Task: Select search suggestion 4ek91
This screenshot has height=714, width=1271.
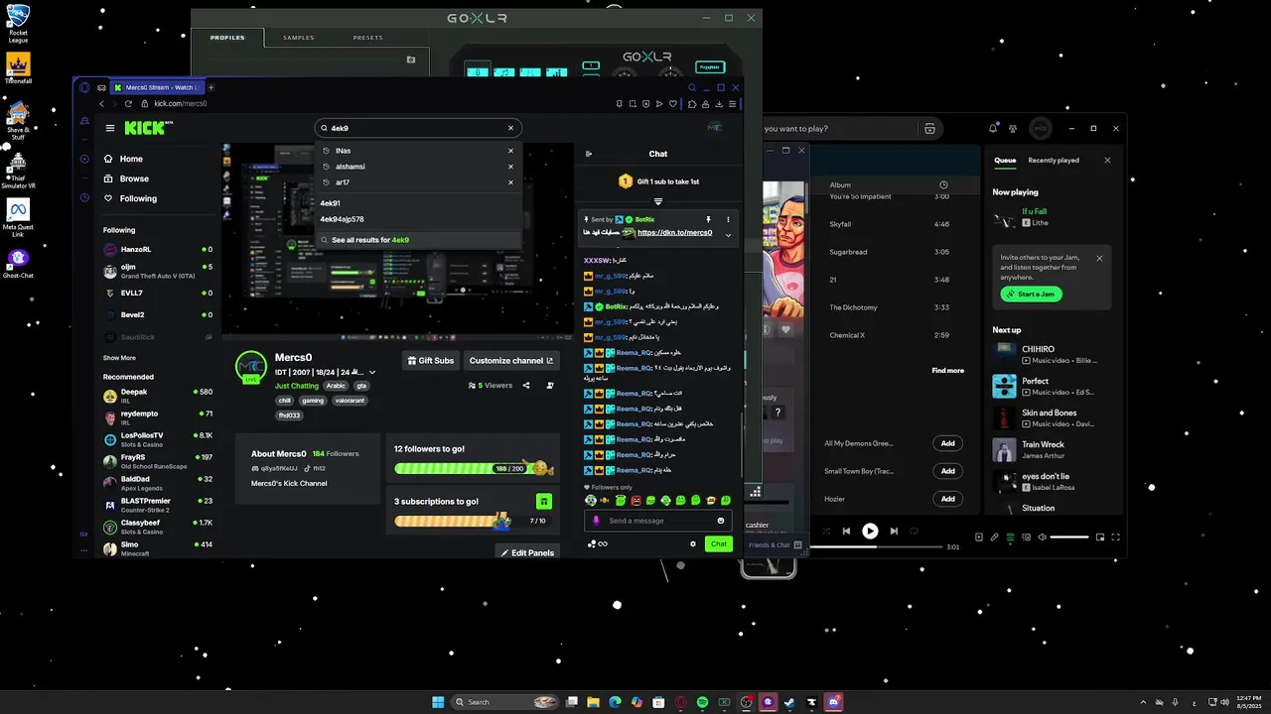Action: [x=418, y=203]
